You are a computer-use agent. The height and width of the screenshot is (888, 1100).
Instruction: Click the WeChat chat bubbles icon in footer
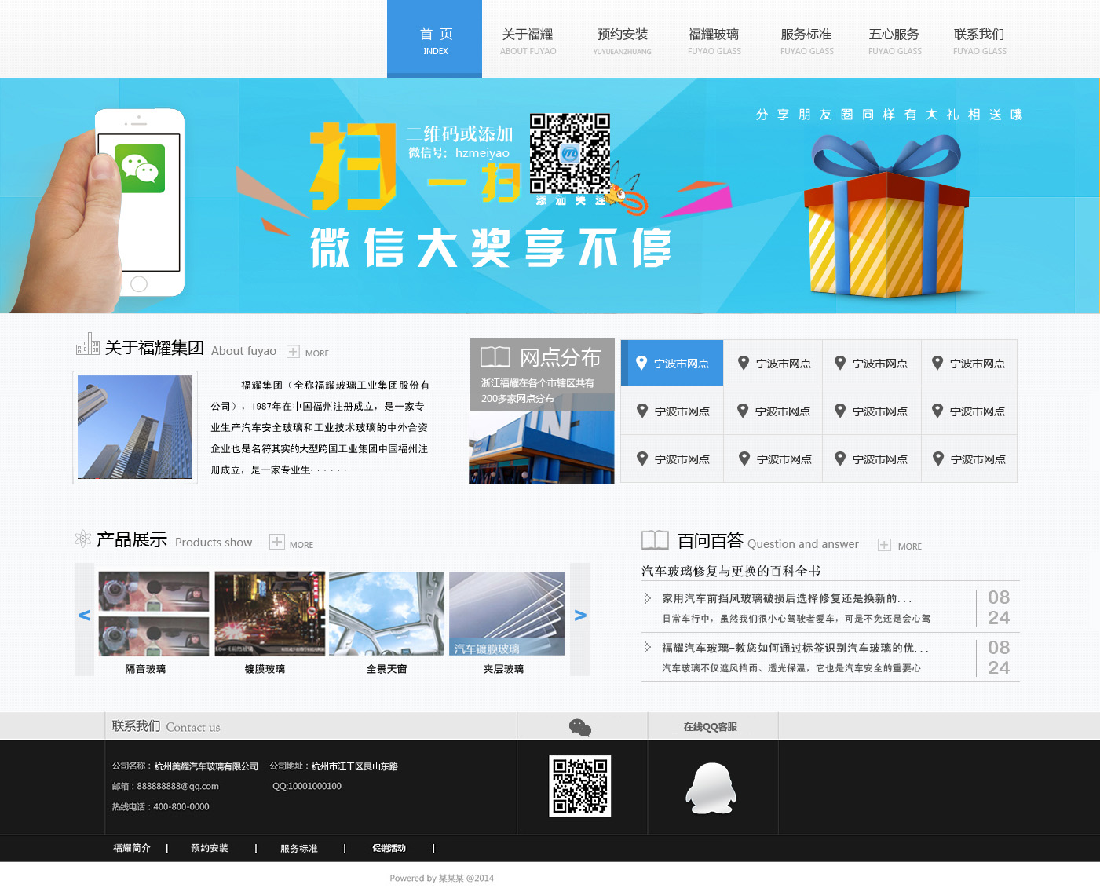click(580, 727)
